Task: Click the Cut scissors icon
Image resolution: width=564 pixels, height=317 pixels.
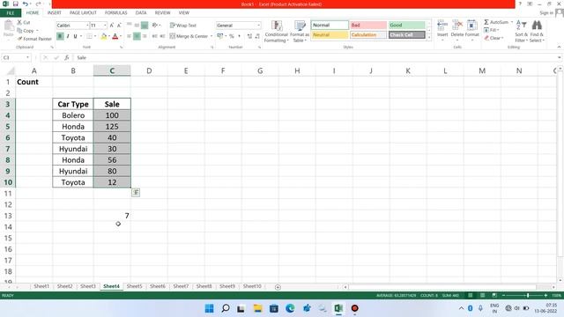Action: (x=19, y=22)
